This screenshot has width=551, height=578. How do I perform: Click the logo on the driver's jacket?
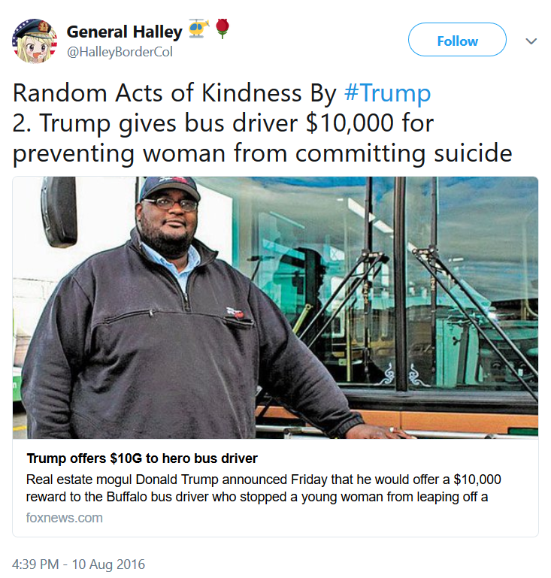pyautogui.click(x=235, y=313)
